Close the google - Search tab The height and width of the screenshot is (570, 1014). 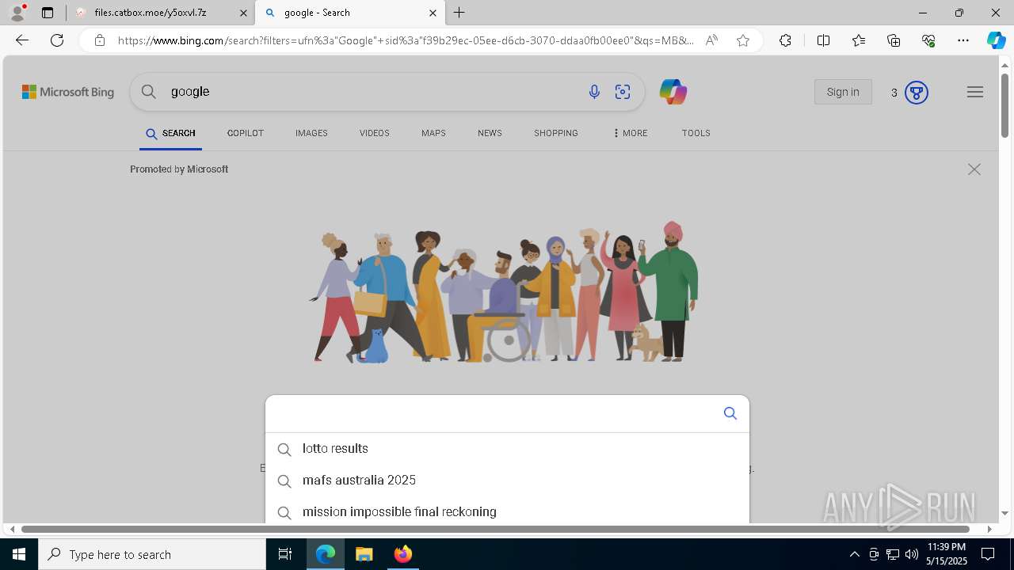point(433,13)
